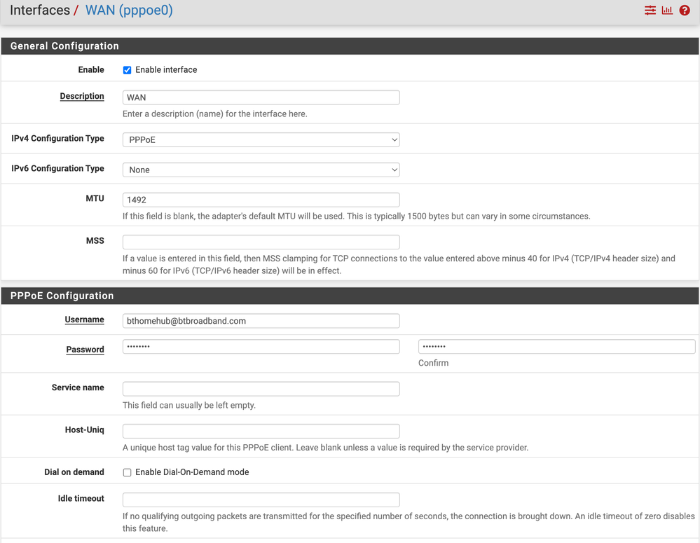Click the Password input field
Viewport: 700px width, 543px height.
261,347
